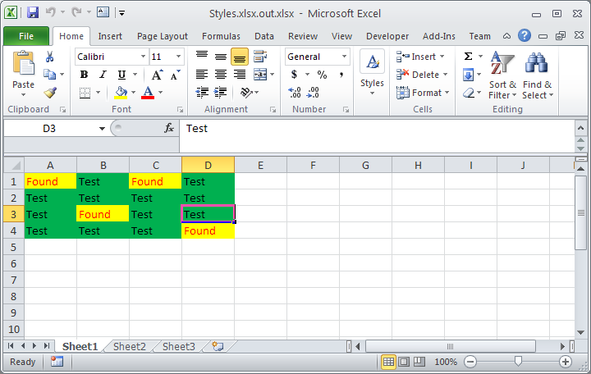Open the File backstage button
Viewport: 591px width, 374px height.
click(x=25, y=36)
